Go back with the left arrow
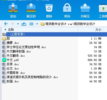Viewport: 107px width, 100px height. 6,24
